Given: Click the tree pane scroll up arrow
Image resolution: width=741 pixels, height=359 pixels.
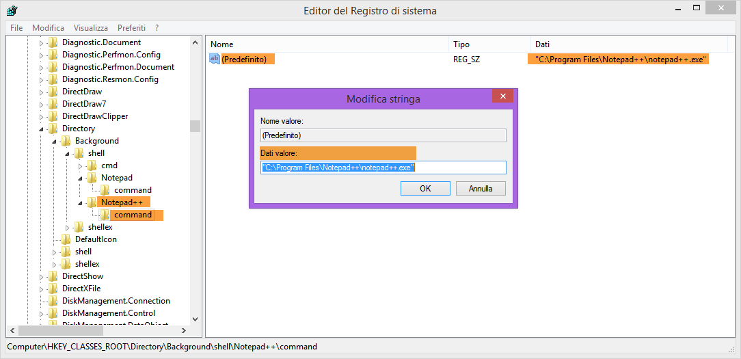Looking at the screenshot, I should point(196,42).
